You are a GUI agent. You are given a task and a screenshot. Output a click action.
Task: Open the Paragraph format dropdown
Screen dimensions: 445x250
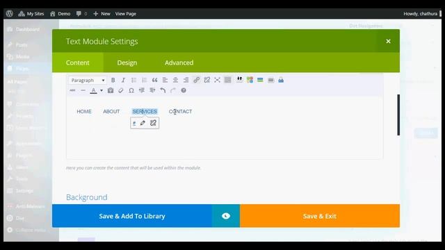(x=88, y=81)
